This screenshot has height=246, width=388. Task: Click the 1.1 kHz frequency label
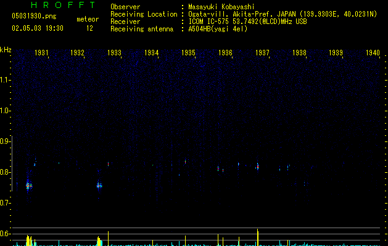tap(5, 80)
